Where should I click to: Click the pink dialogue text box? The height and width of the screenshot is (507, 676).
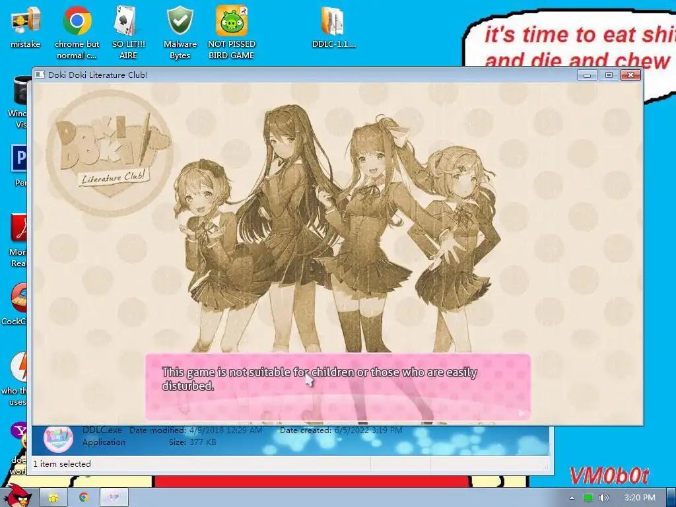337,387
